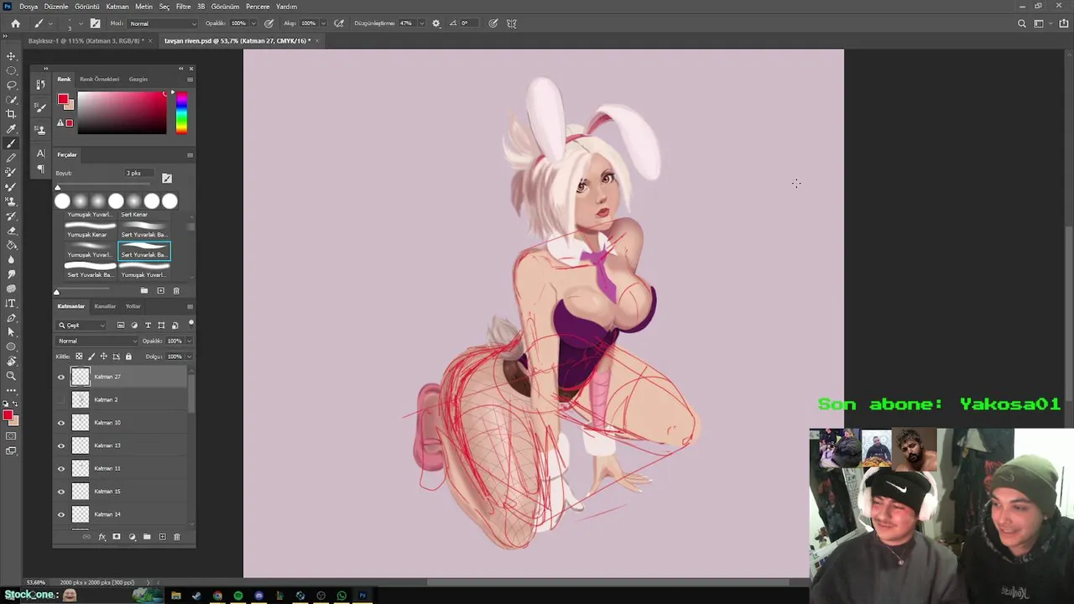The width and height of the screenshot is (1074, 604).
Task: Select the Crop tool
Action: pos(11,114)
